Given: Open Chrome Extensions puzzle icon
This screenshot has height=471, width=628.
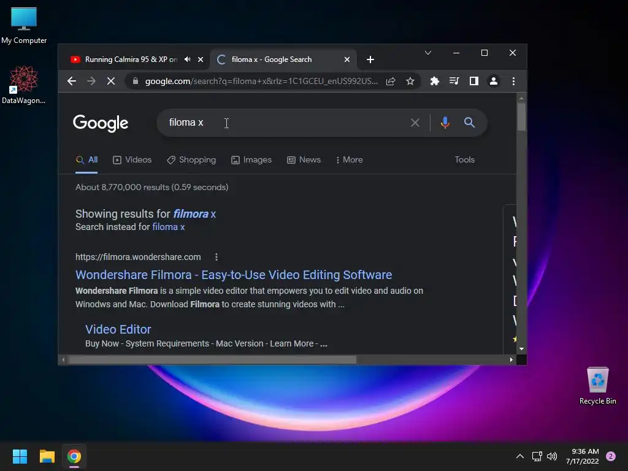Looking at the screenshot, I should (435, 82).
